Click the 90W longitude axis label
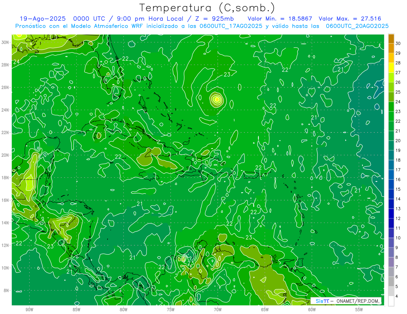 29,310
